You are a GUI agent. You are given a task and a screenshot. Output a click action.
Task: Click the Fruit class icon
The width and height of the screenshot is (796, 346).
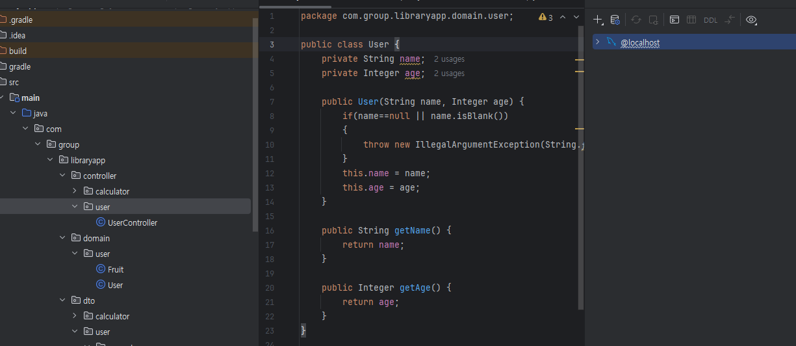[x=101, y=269]
